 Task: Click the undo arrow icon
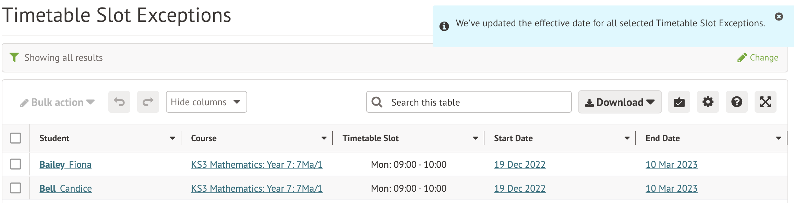[119, 102]
